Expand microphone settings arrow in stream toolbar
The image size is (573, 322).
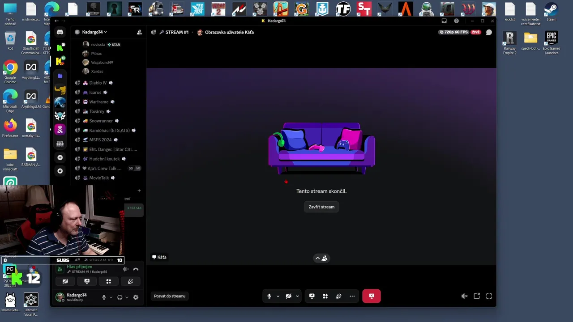278,296
